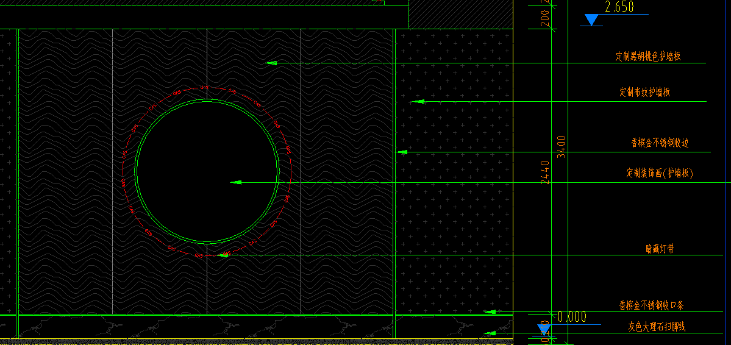Screen dimensions: 731x345
Task: Click the label 香槟金不锈钢收边
Action: coord(660,143)
